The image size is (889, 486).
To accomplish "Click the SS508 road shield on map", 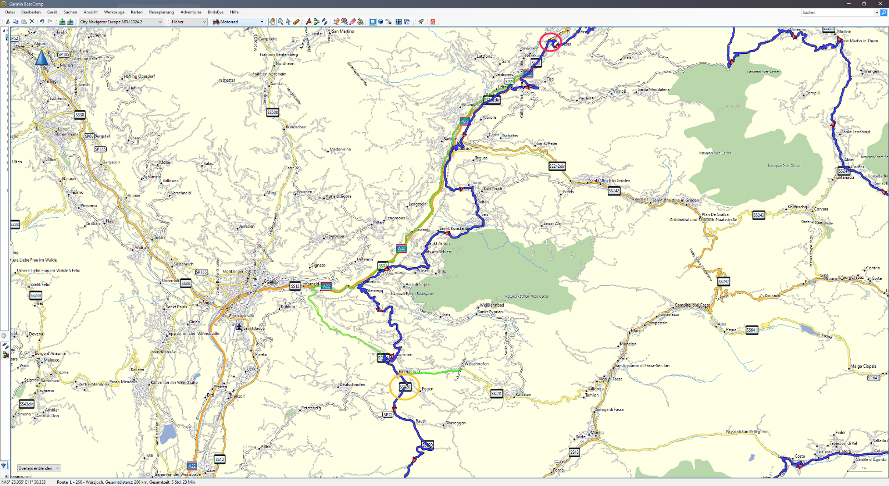I will pyautogui.click(x=272, y=112).
